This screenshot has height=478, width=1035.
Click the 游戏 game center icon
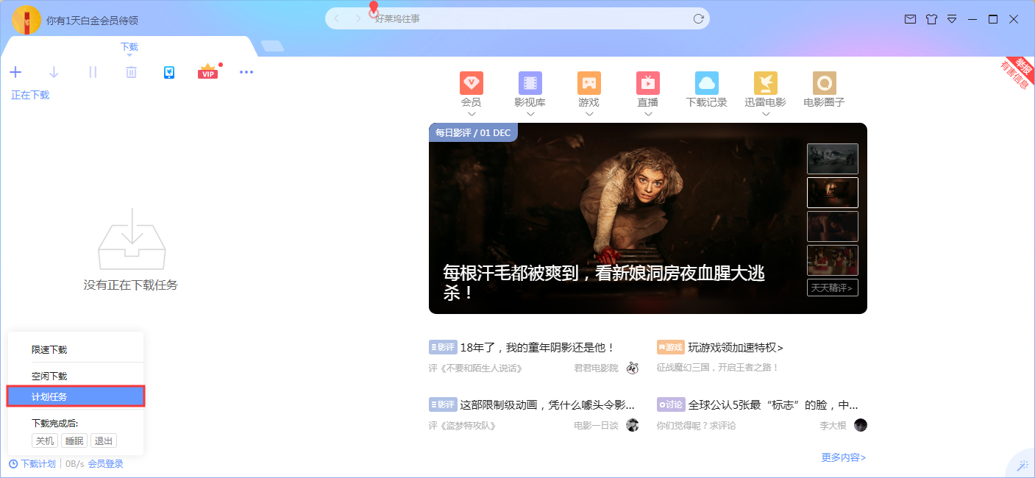[588, 83]
